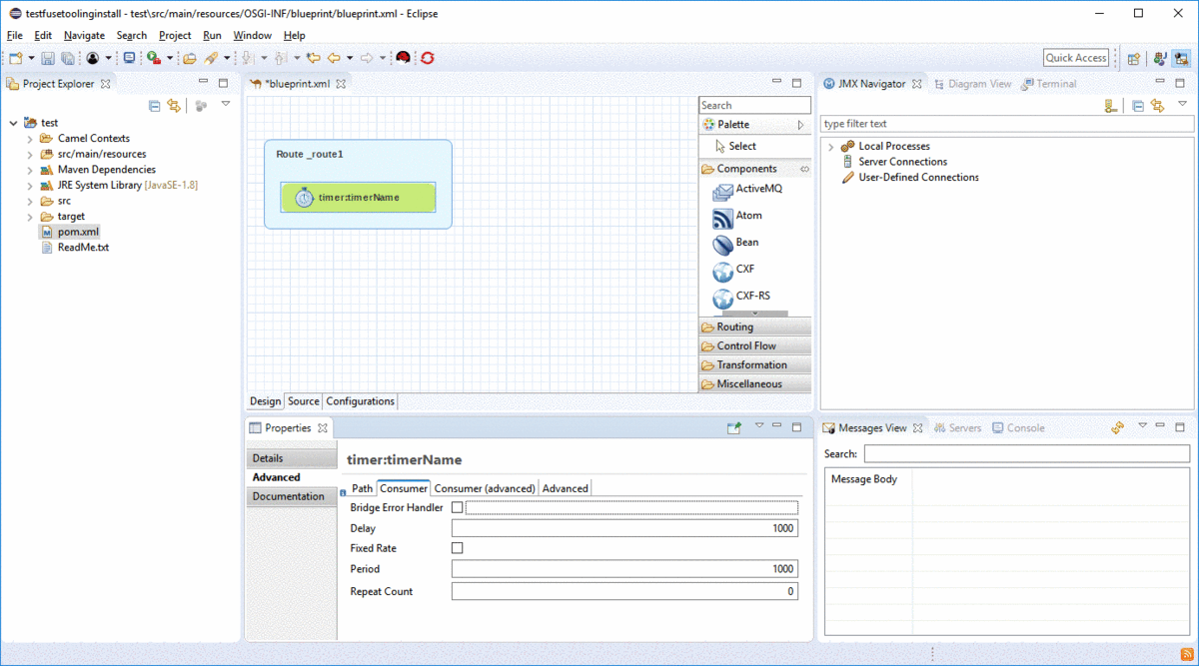Switch to the Source editor tab

coord(304,401)
